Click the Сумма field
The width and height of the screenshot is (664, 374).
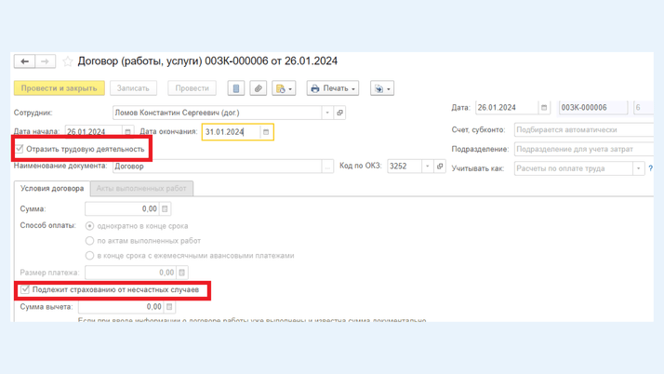(122, 208)
